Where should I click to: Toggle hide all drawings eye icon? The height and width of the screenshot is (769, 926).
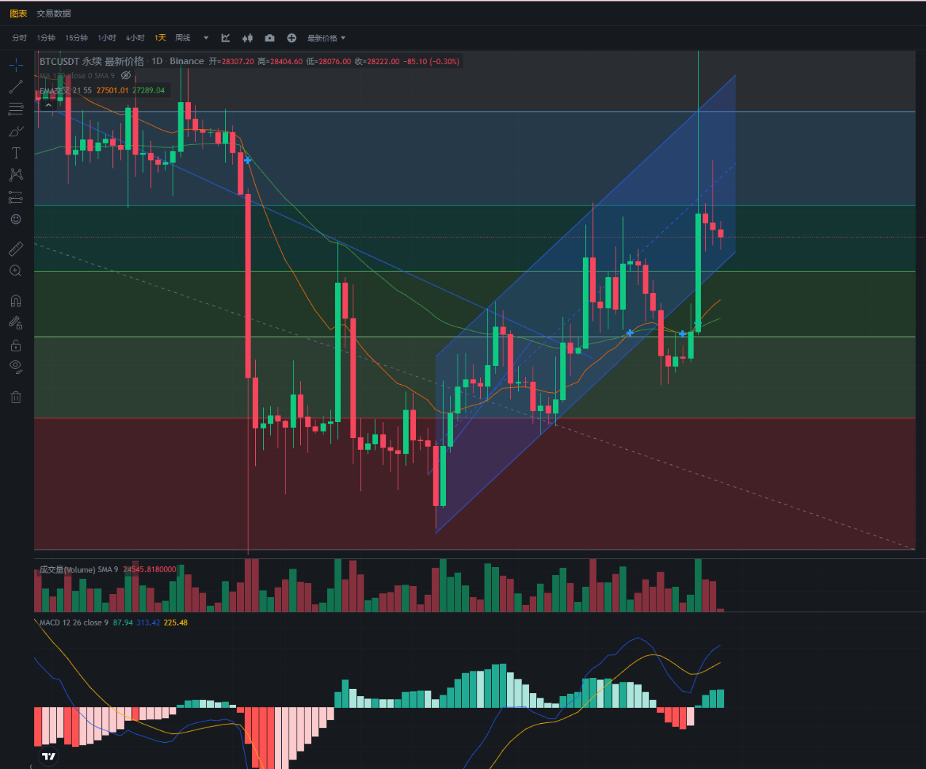(15, 367)
